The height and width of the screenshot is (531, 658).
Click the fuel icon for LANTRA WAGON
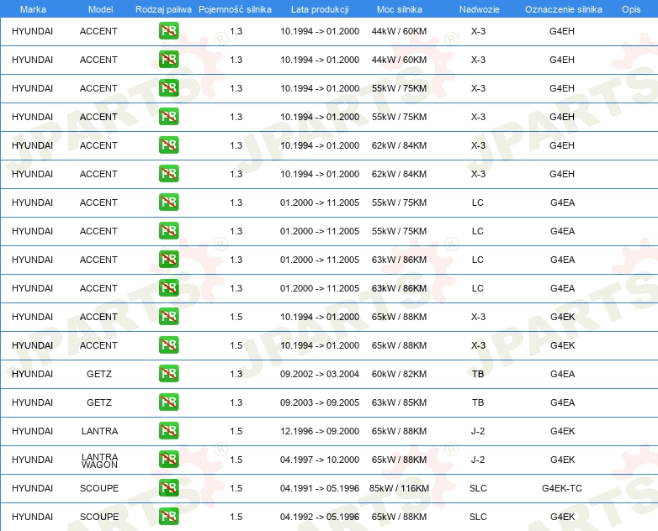[168, 460]
